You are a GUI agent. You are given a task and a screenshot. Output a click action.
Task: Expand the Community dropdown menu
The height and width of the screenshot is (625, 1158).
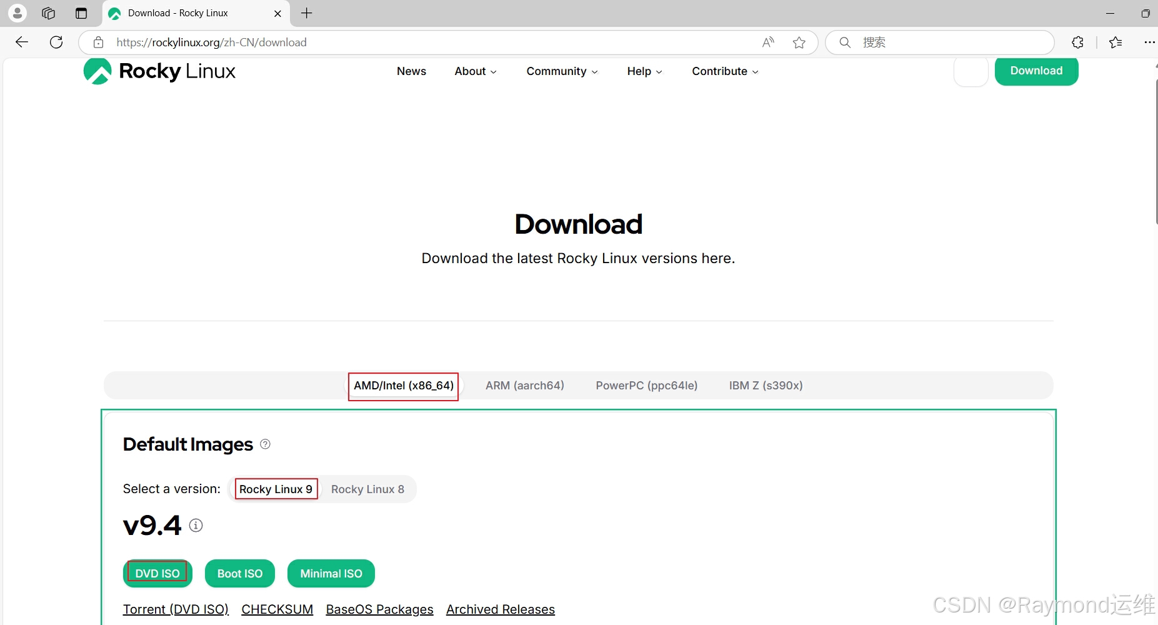click(562, 71)
